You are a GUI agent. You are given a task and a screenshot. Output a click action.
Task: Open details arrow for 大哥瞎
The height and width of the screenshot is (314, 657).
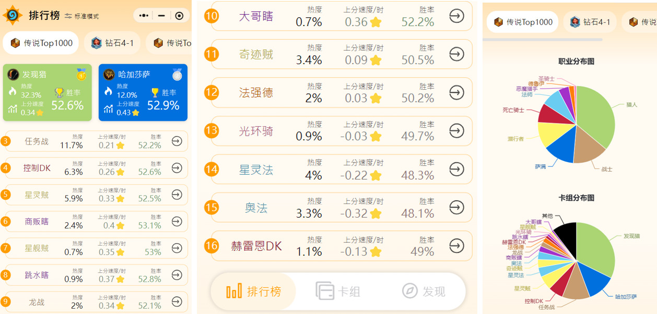[x=456, y=16]
